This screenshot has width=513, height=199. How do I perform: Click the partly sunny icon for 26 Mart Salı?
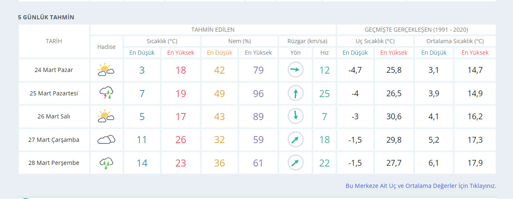[106, 116]
